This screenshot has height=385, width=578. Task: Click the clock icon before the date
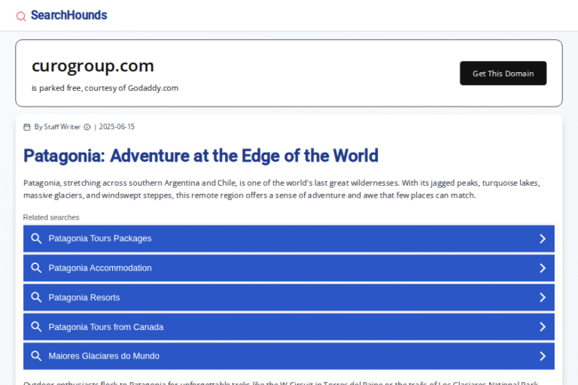coord(87,127)
